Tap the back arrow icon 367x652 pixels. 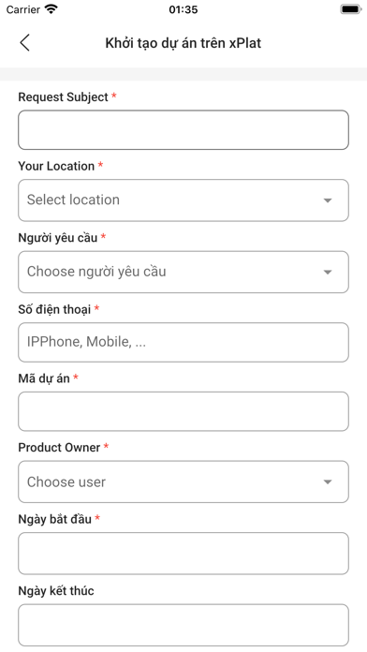pyautogui.click(x=24, y=43)
